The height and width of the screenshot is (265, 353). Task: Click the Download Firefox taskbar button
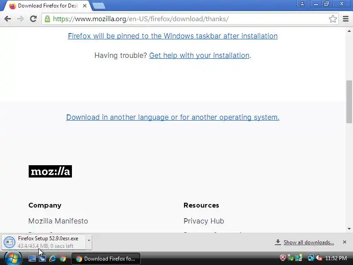[x=106, y=259]
